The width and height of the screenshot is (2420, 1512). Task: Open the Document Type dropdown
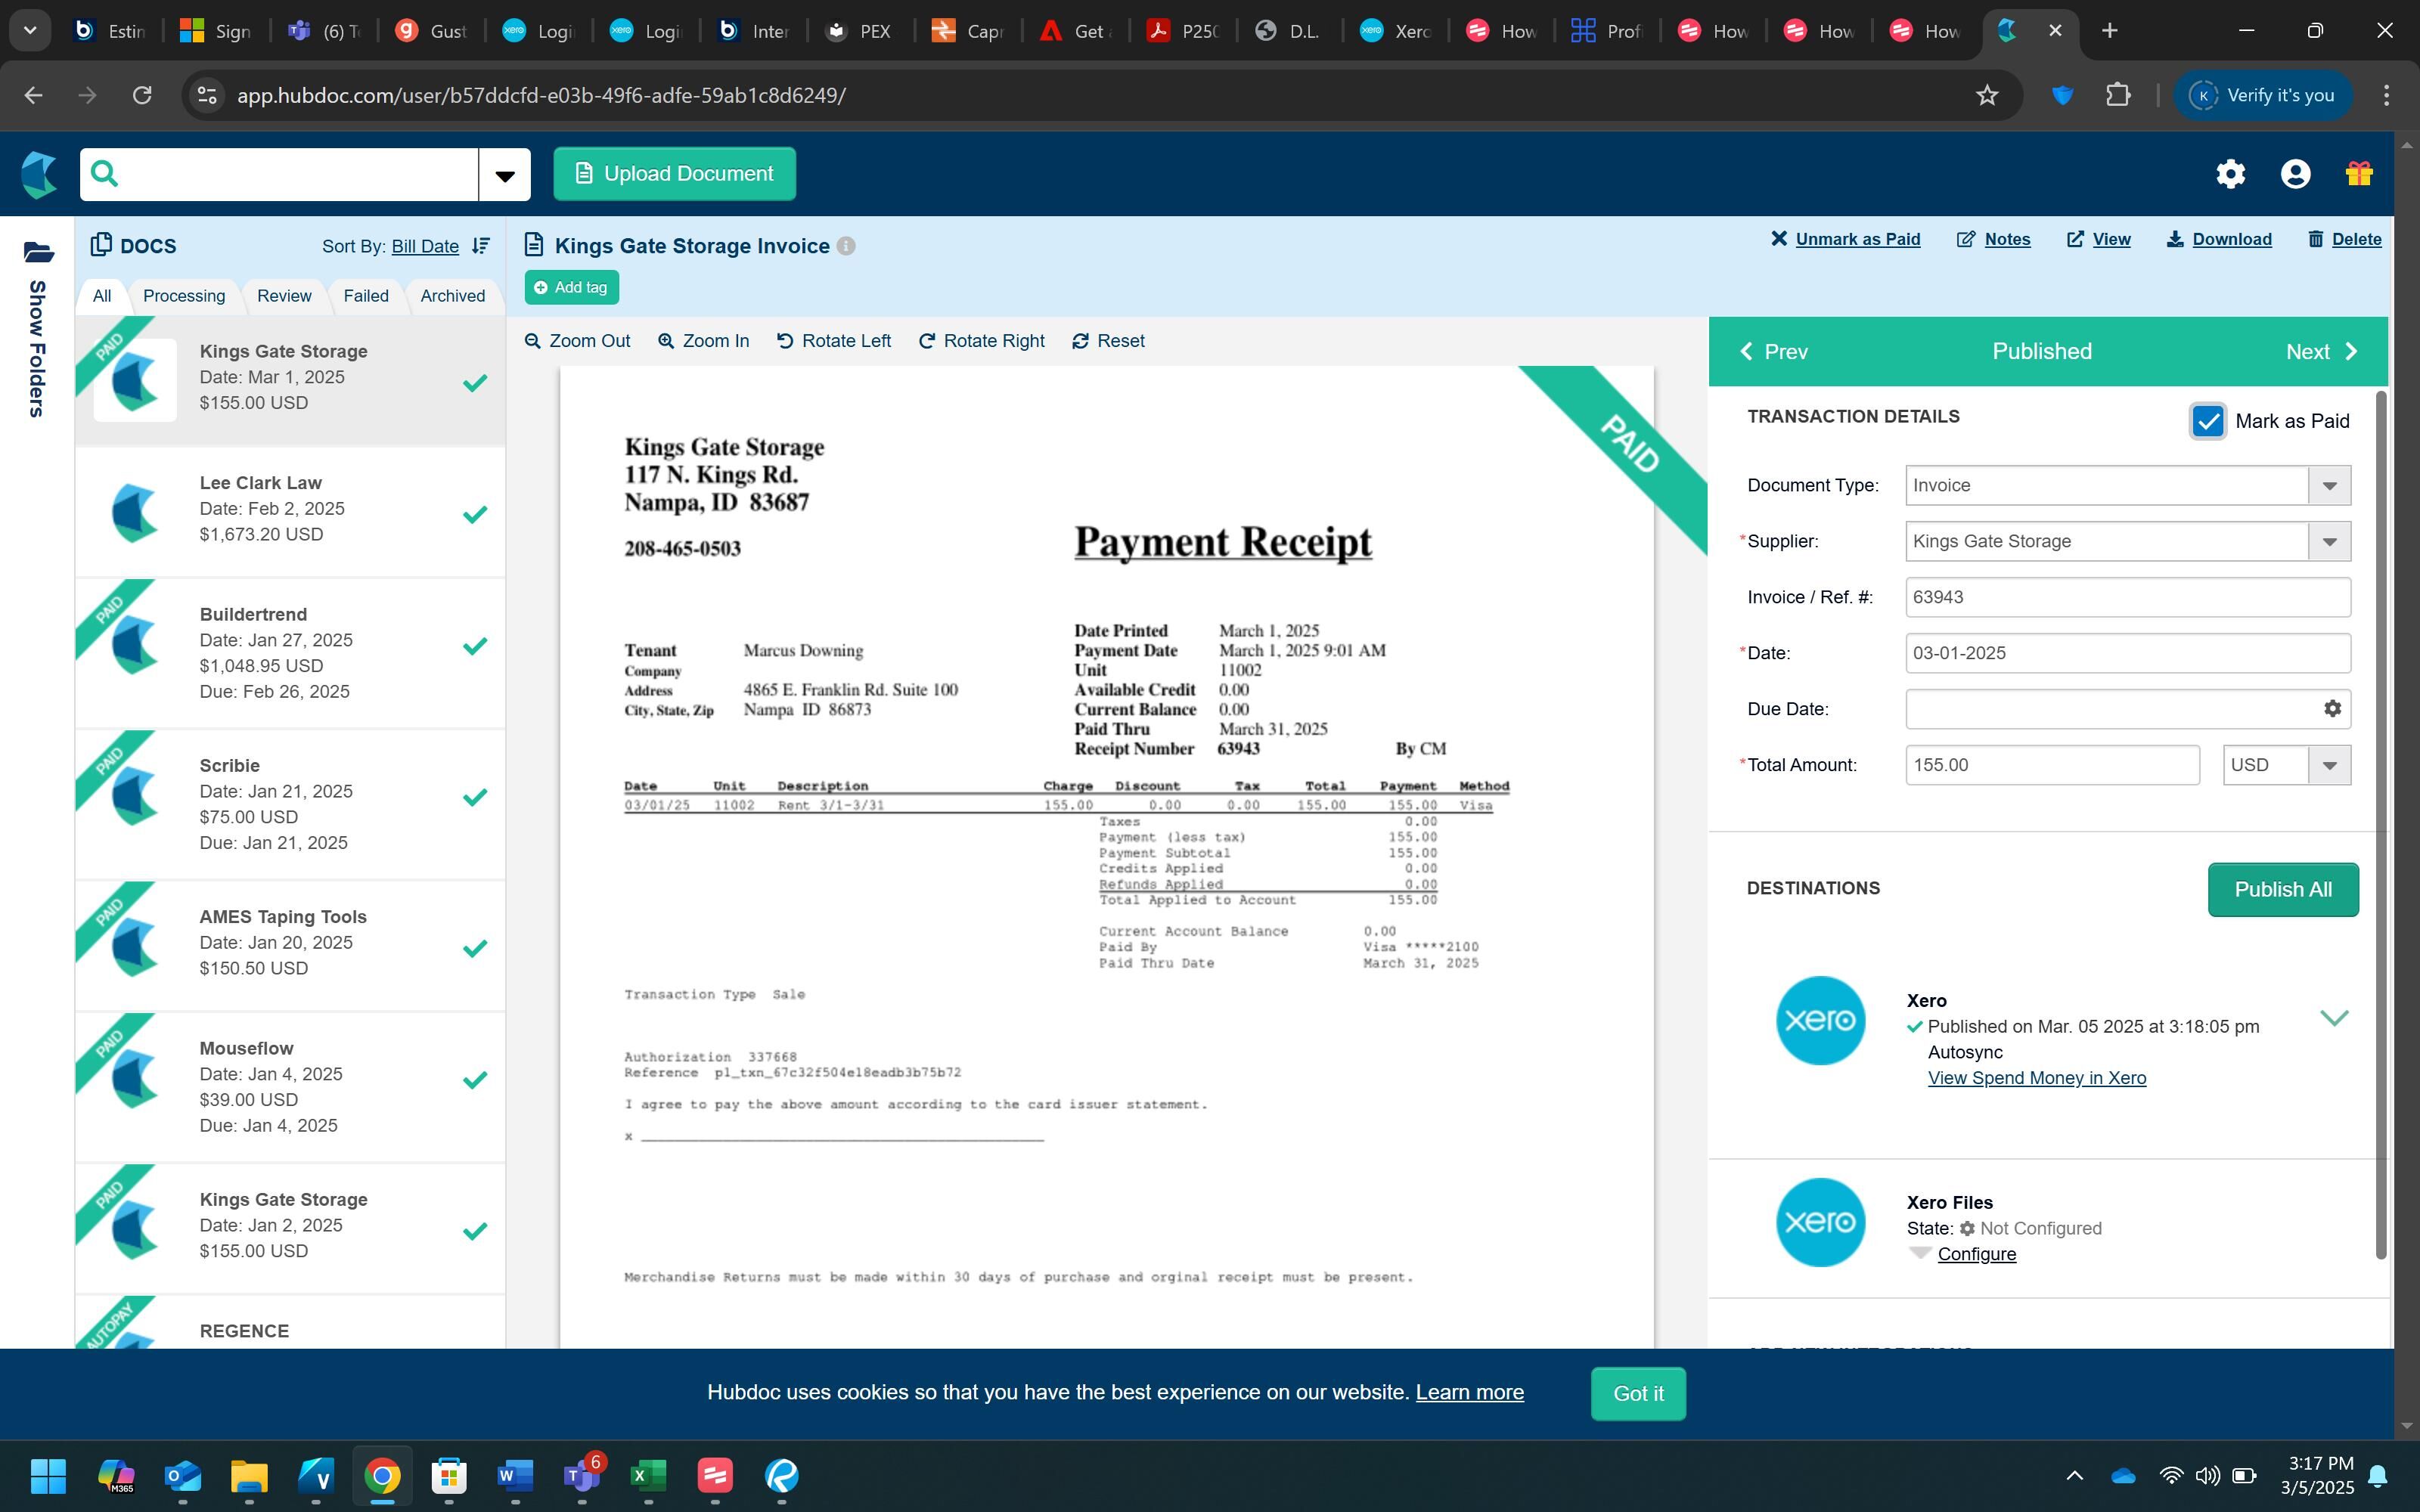tap(2329, 486)
